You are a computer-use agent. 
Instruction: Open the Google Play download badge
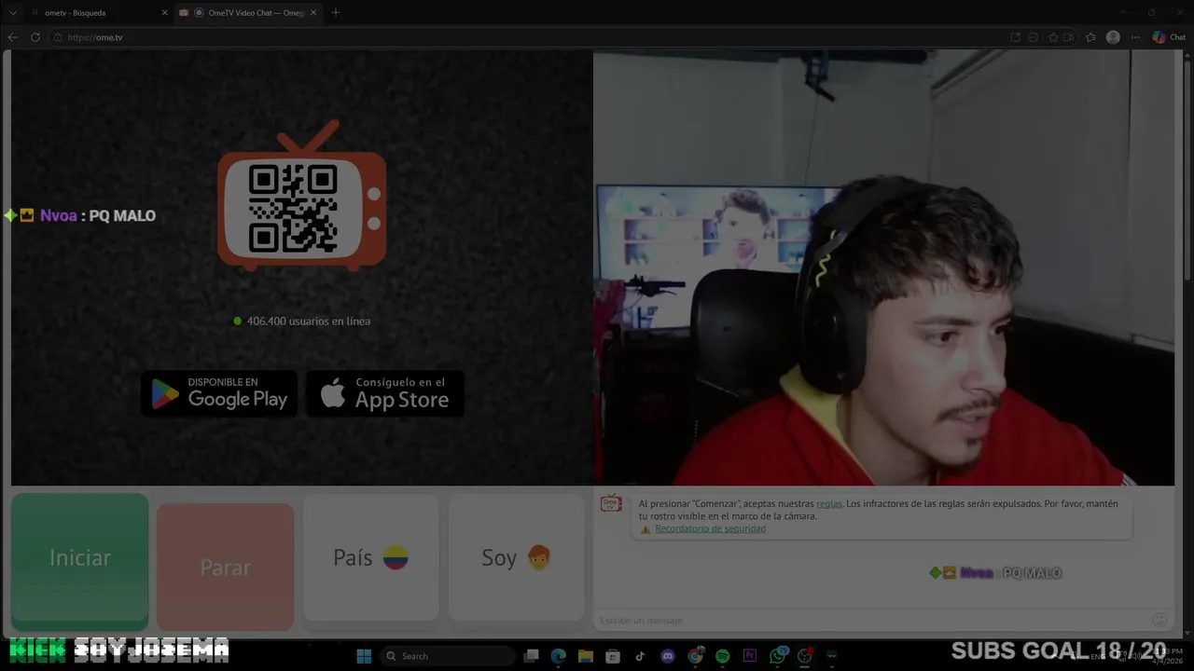219,393
